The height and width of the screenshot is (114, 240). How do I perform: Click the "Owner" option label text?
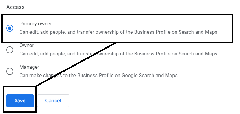(x=27, y=46)
